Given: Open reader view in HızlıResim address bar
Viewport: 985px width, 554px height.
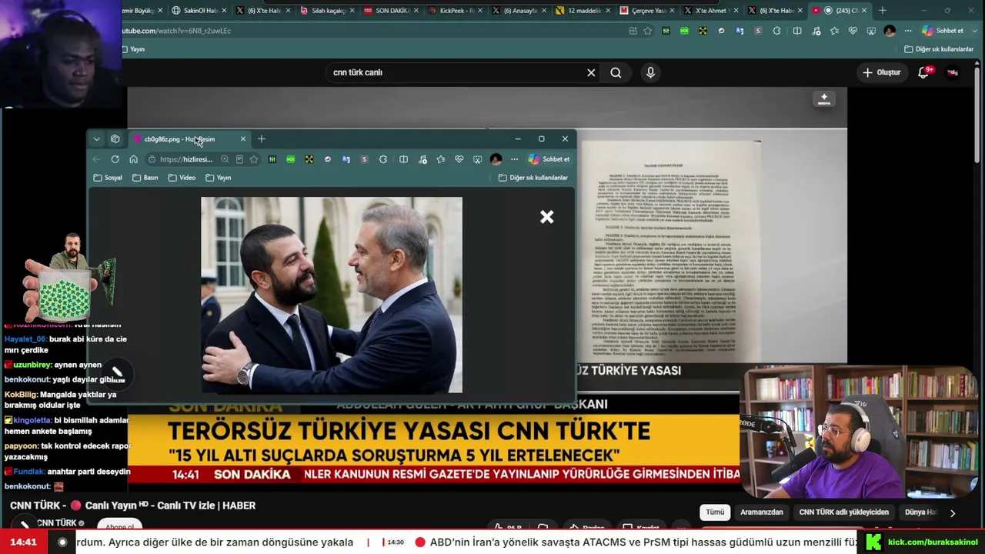Looking at the screenshot, I should [239, 159].
